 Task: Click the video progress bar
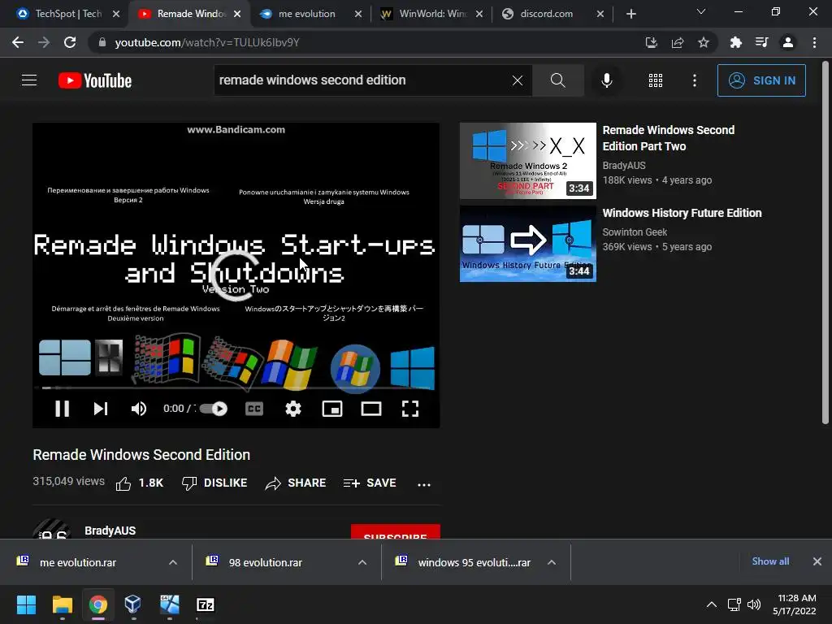tap(236, 388)
